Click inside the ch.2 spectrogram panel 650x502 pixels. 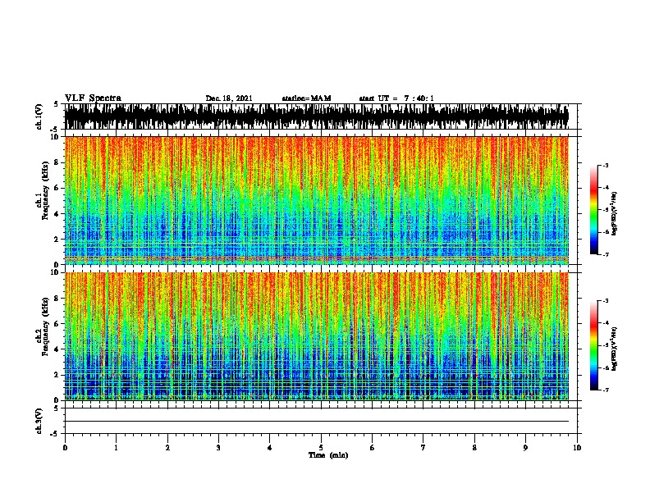coord(317,336)
